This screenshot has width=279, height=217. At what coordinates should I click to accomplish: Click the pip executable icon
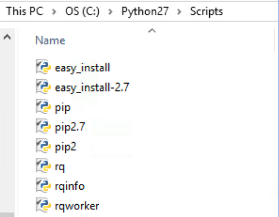pyautogui.click(x=43, y=107)
